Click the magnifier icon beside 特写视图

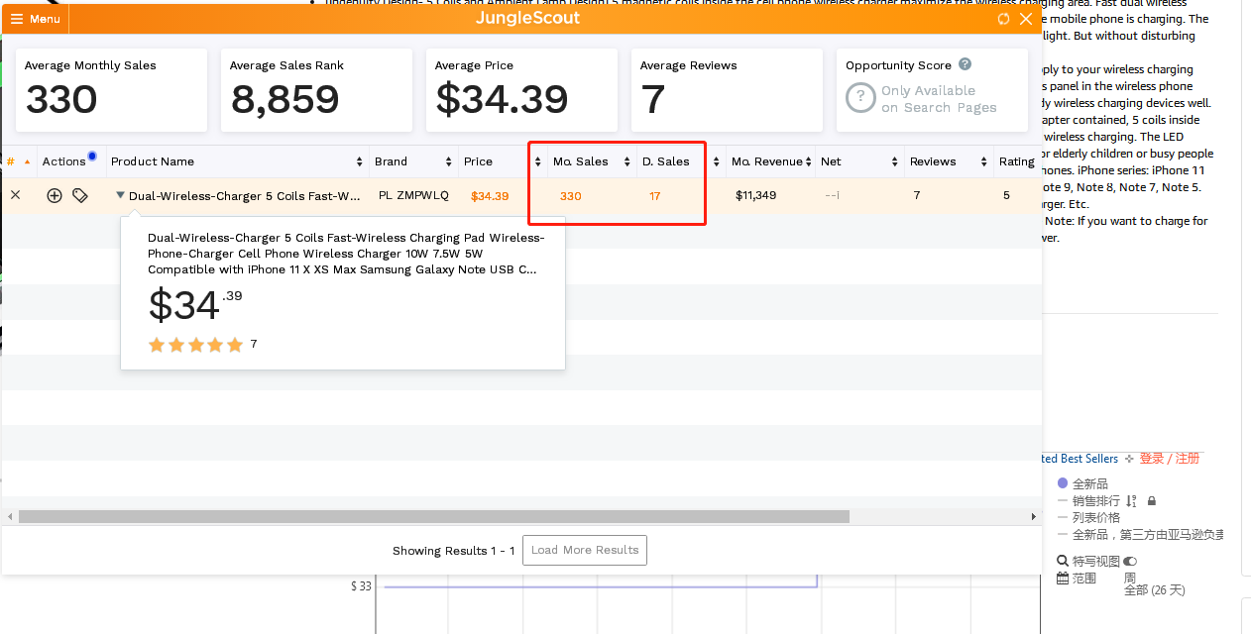pyautogui.click(x=1063, y=561)
